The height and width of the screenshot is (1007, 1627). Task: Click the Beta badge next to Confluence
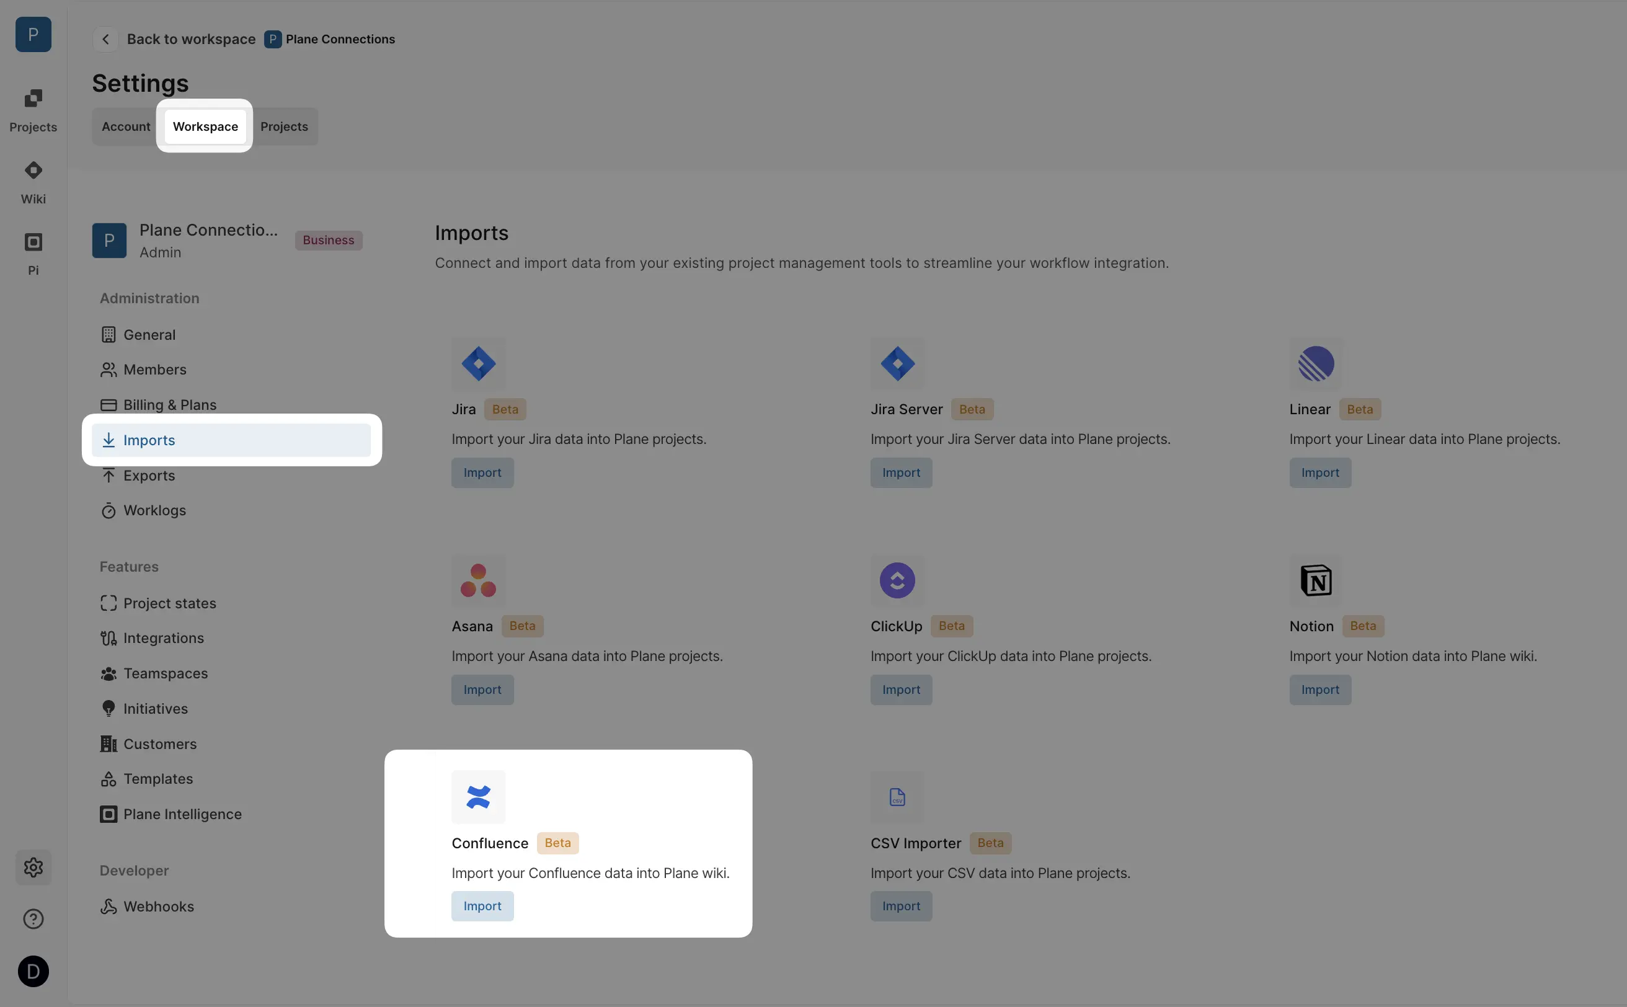(x=557, y=843)
